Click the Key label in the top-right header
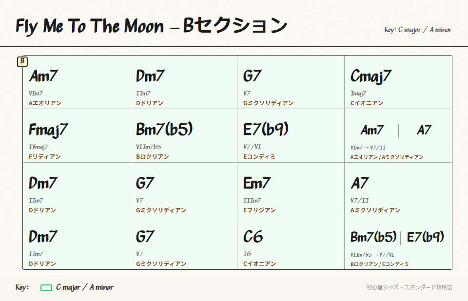This screenshot has width=468, height=301. [x=418, y=30]
